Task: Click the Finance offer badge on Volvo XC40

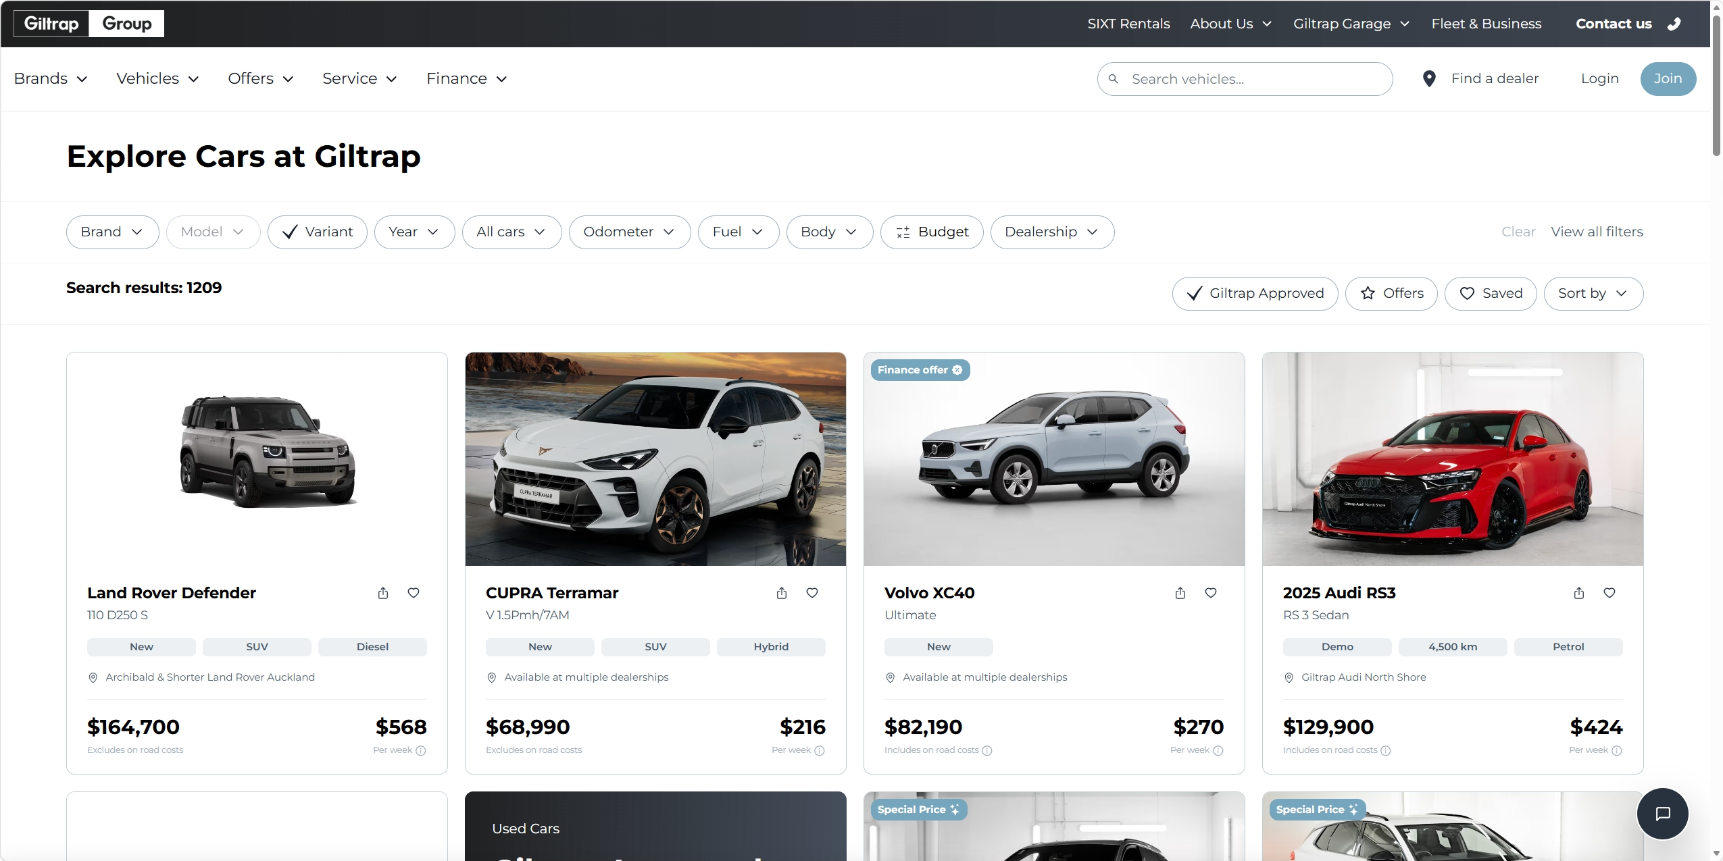Action: [x=920, y=370]
